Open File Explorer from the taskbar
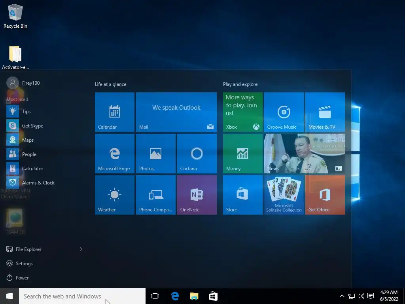Image resolution: width=405 pixels, height=304 pixels. [194, 296]
